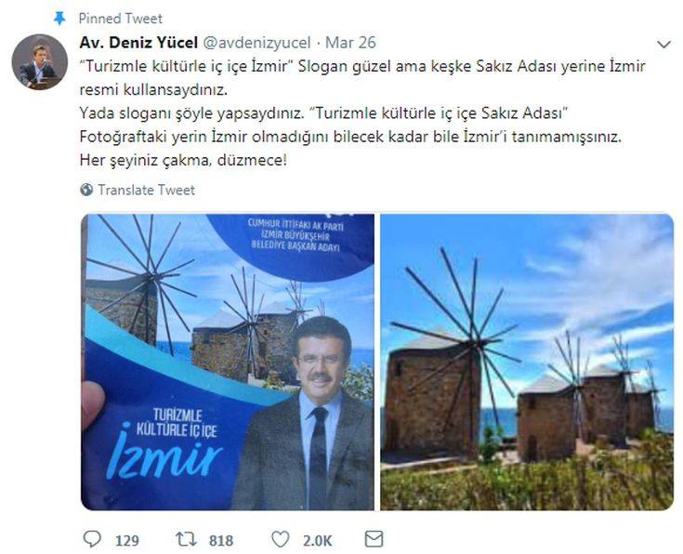683x554 pixels.
Task: Open Av. Deniz Yücel's profile avatar
Action: click(x=40, y=62)
